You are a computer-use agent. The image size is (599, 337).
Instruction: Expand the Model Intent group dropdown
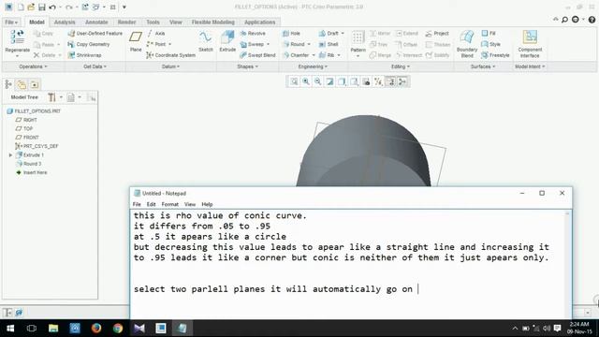click(530, 66)
